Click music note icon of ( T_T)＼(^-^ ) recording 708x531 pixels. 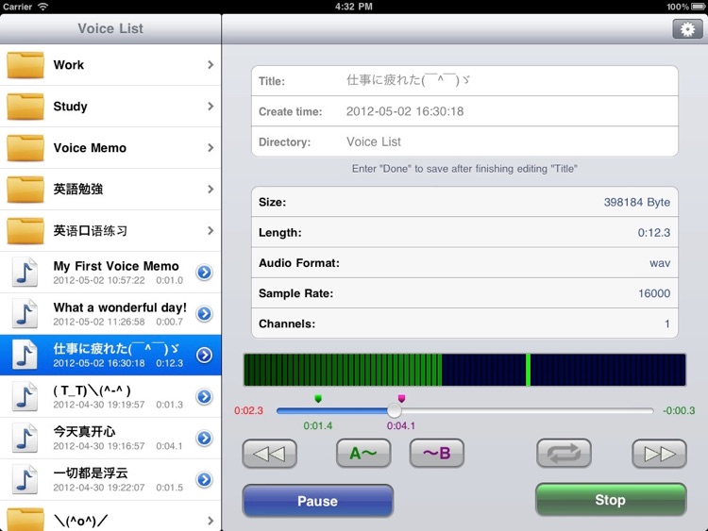[x=25, y=396]
